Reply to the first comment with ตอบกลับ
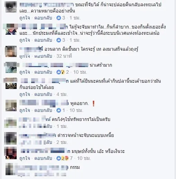176x179 pixels. pos(43,18)
